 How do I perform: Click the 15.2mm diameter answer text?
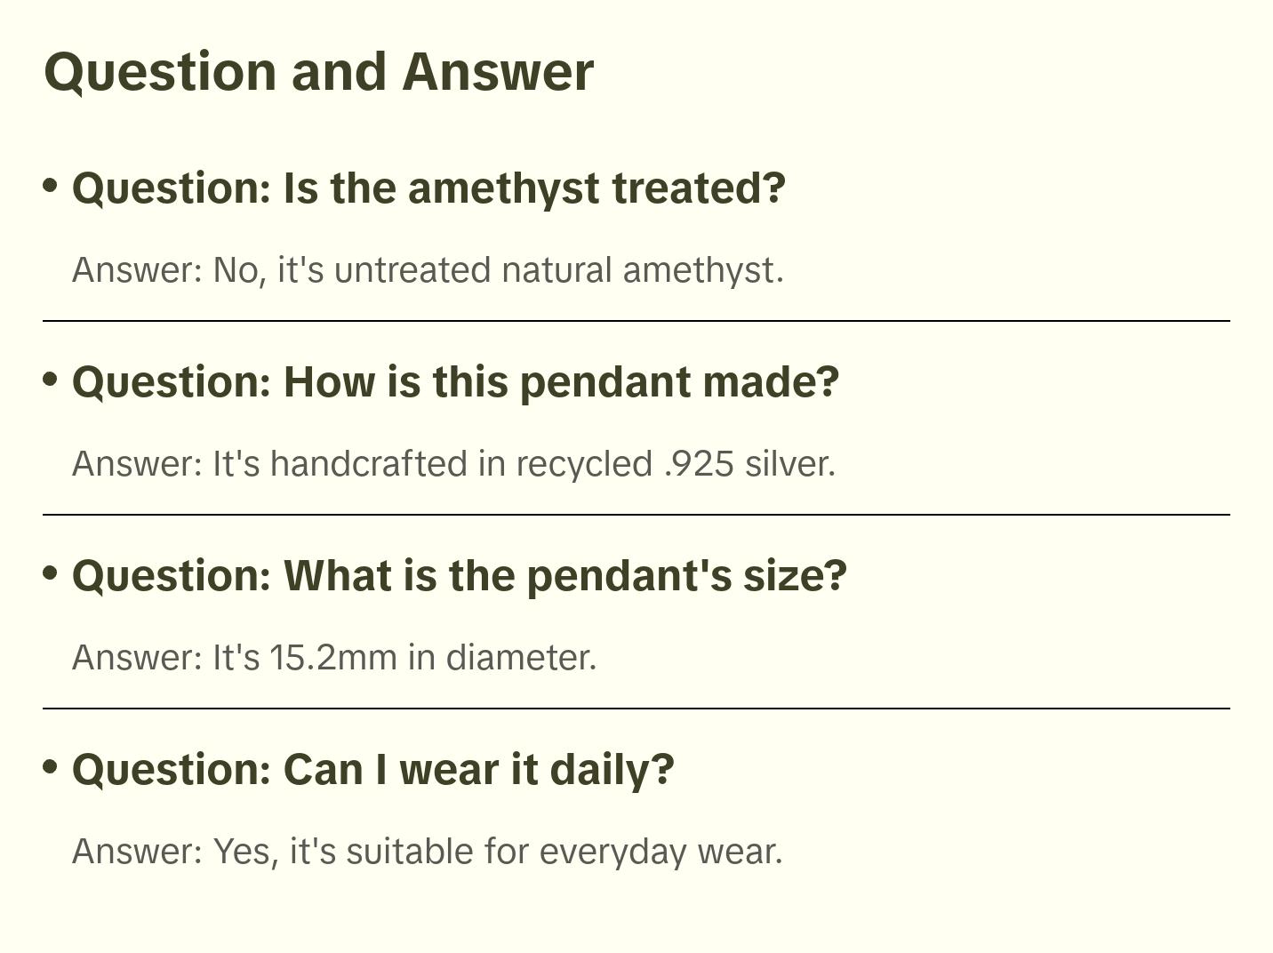tap(334, 658)
